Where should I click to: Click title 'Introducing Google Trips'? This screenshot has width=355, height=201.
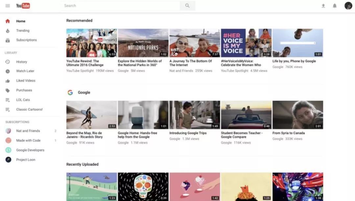point(188,133)
